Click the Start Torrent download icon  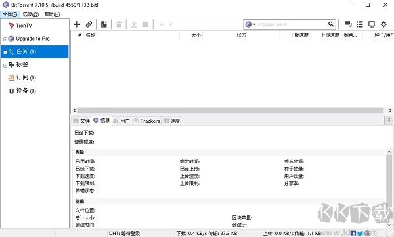coord(134,24)
